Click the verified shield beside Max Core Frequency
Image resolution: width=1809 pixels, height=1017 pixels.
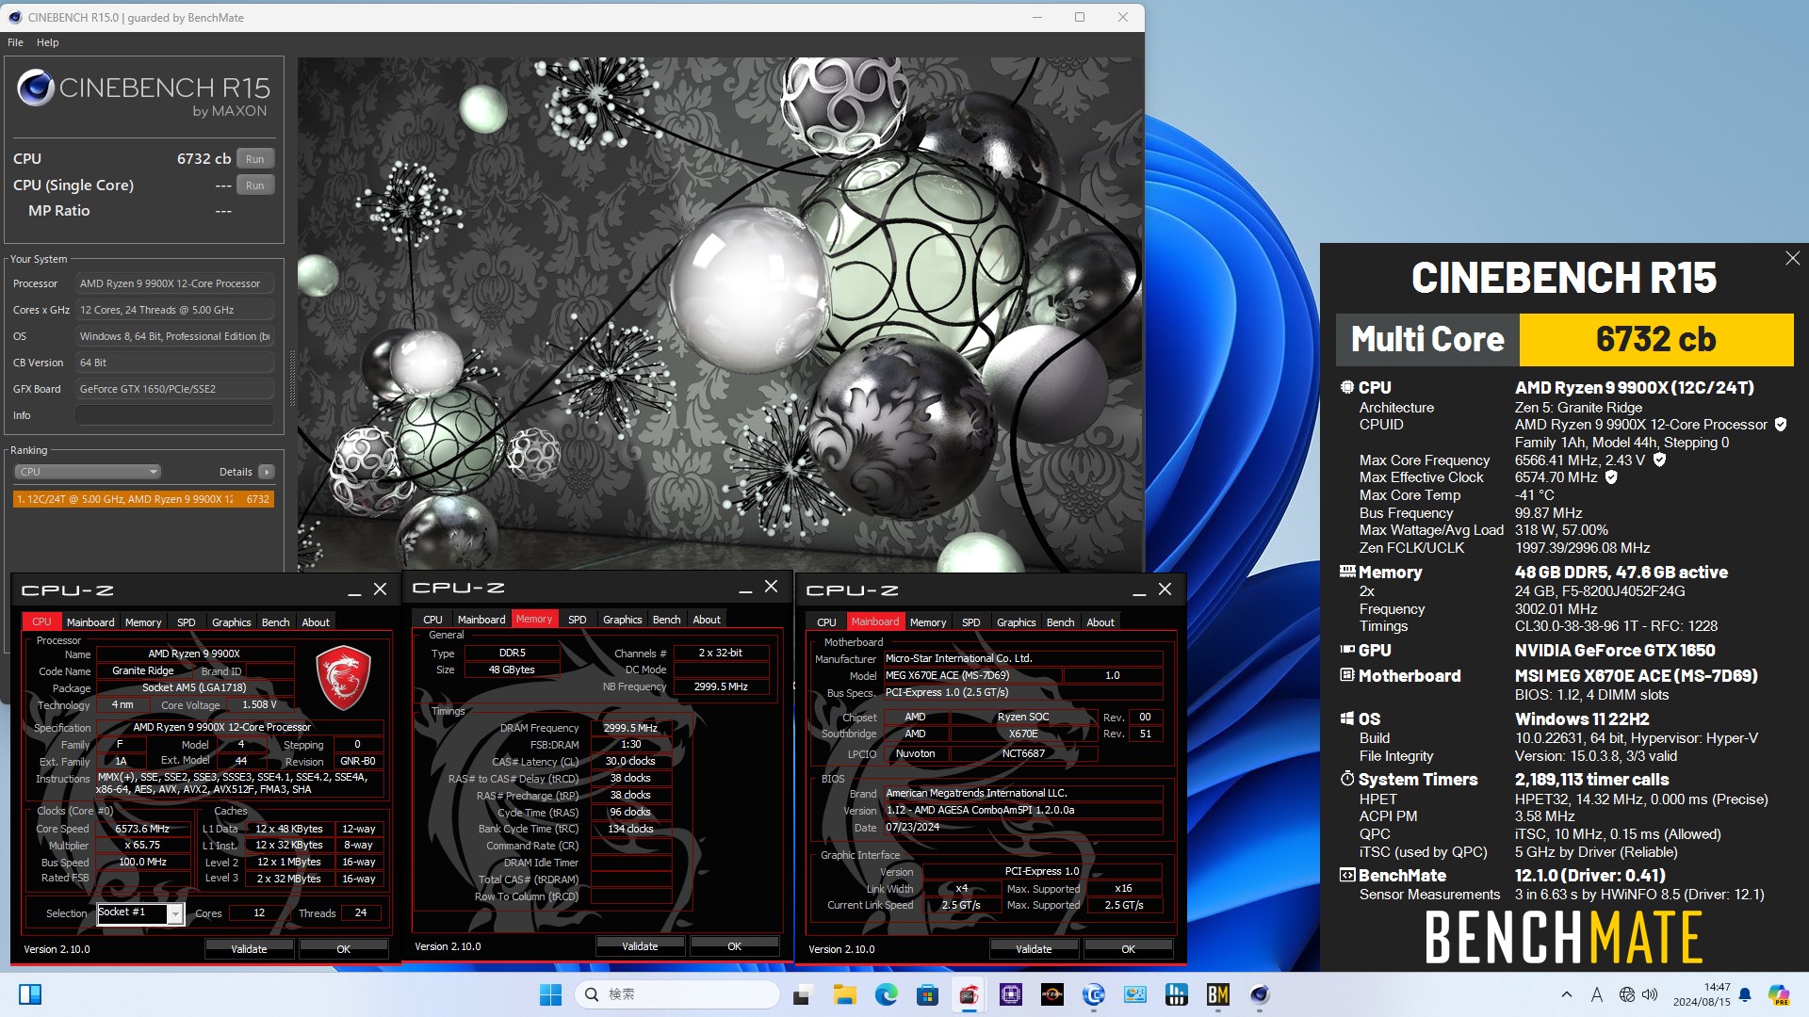point(1659,460)
